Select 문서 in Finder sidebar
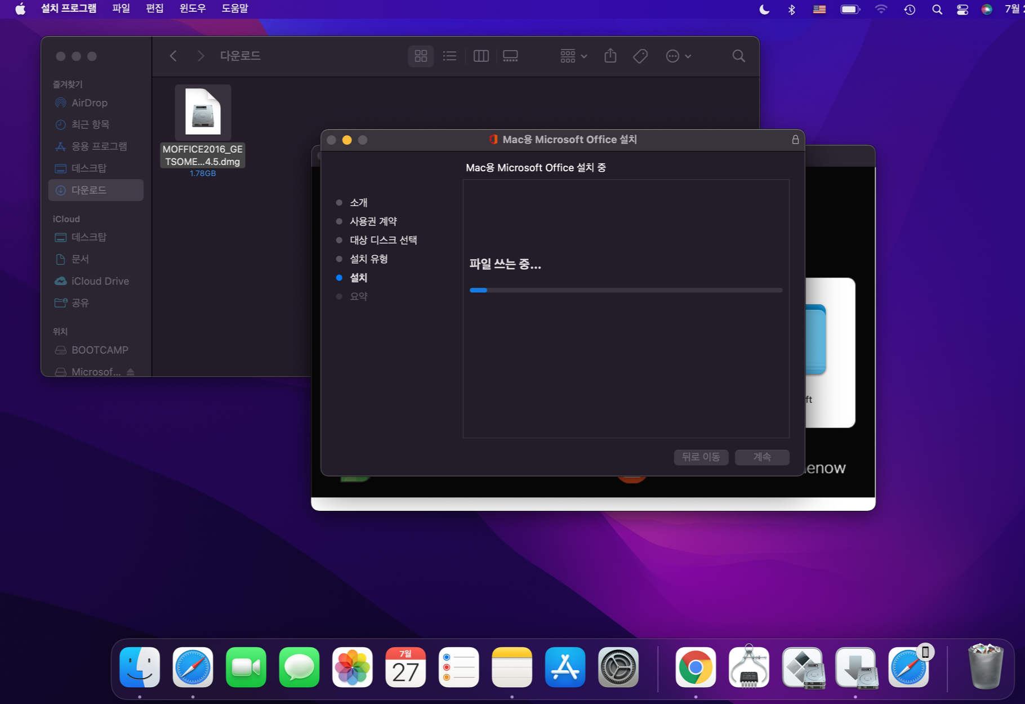The height and width of the screenshot is (704, 1025). [x=96, y=259]
